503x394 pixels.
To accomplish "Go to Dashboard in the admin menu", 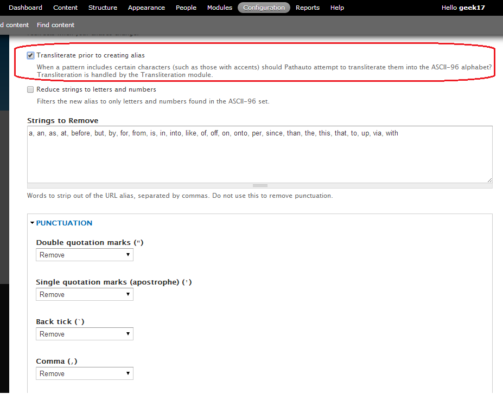I will click(26, 8).
